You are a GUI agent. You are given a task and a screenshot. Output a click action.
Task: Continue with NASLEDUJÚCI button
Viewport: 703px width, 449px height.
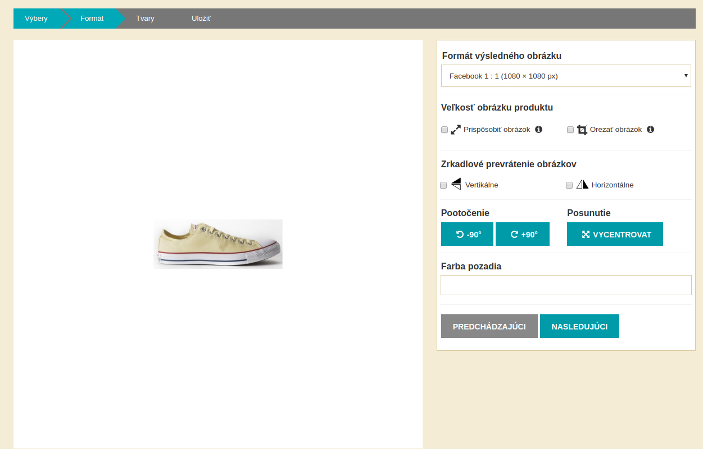click(579, 326)
